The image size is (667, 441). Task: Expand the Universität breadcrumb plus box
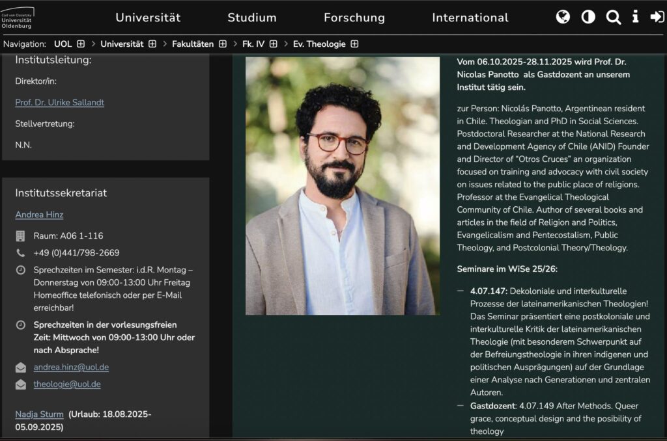click(x=152, y=44)
